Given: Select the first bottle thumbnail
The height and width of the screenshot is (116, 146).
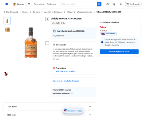Looking at the screenshot, I should point(7,21).
